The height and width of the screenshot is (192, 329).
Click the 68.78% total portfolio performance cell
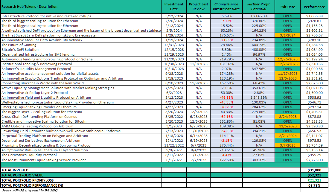(314, 185)
